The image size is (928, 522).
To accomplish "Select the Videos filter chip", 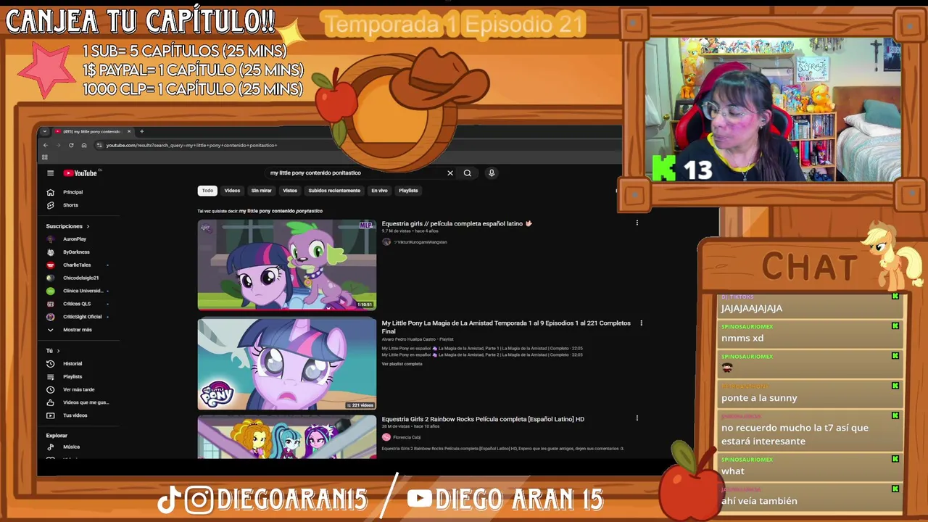I will (x=232, y=191).
